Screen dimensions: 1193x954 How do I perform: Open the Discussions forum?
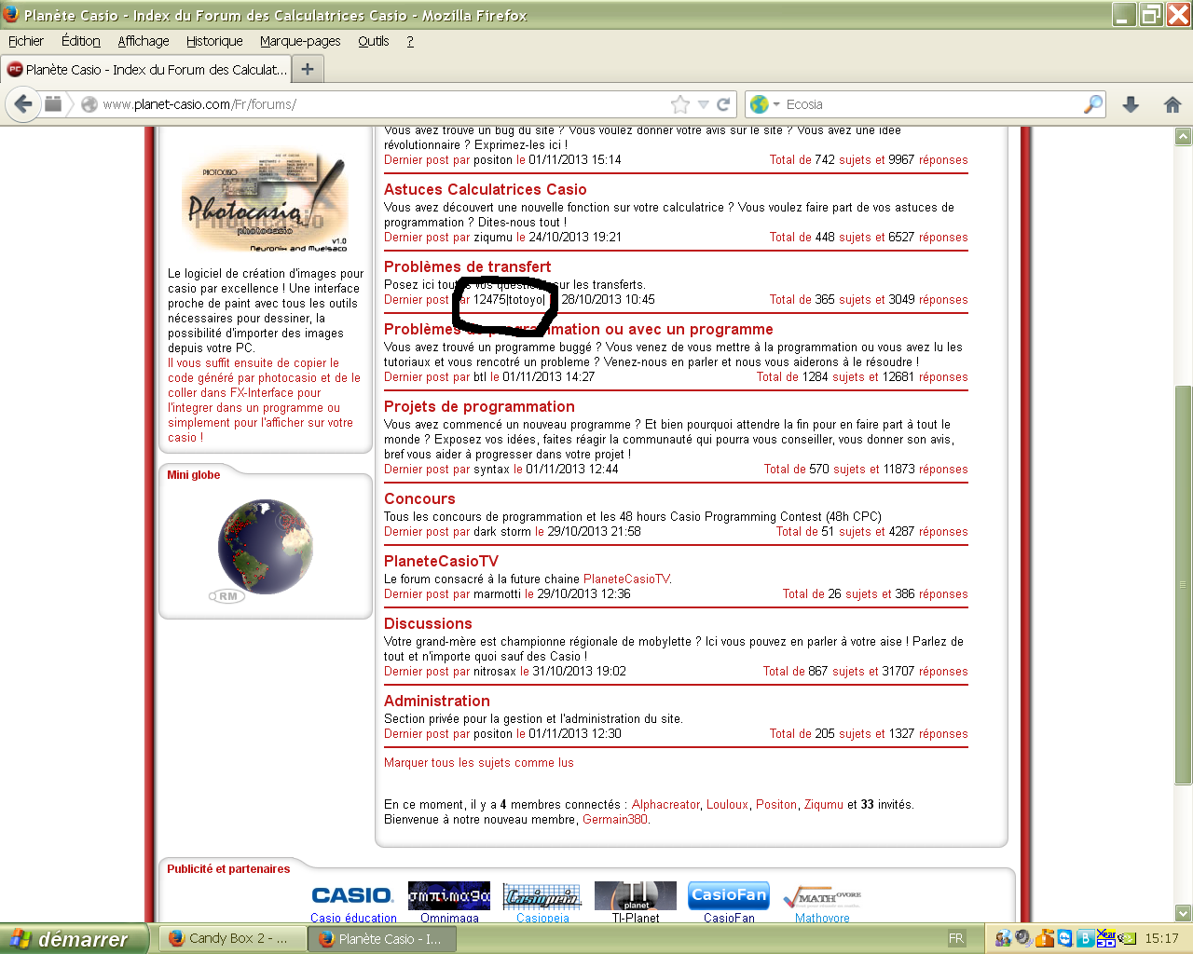[428, 623]
